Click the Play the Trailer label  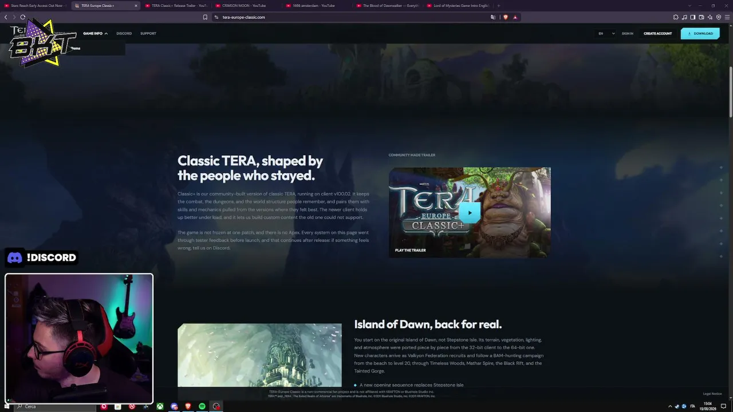(410, 250)
